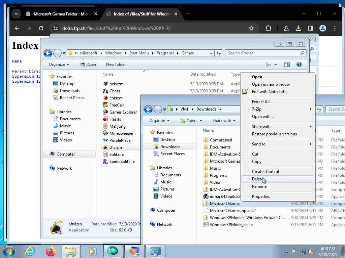Reload the page in Chrome

[41, 28]
